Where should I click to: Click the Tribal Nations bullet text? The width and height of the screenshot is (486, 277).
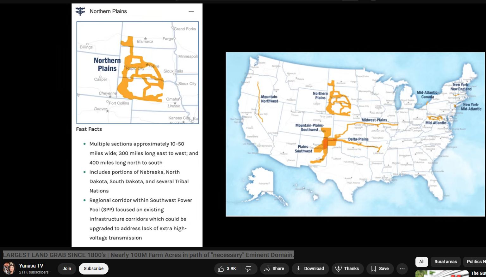(x=139, y=181)
